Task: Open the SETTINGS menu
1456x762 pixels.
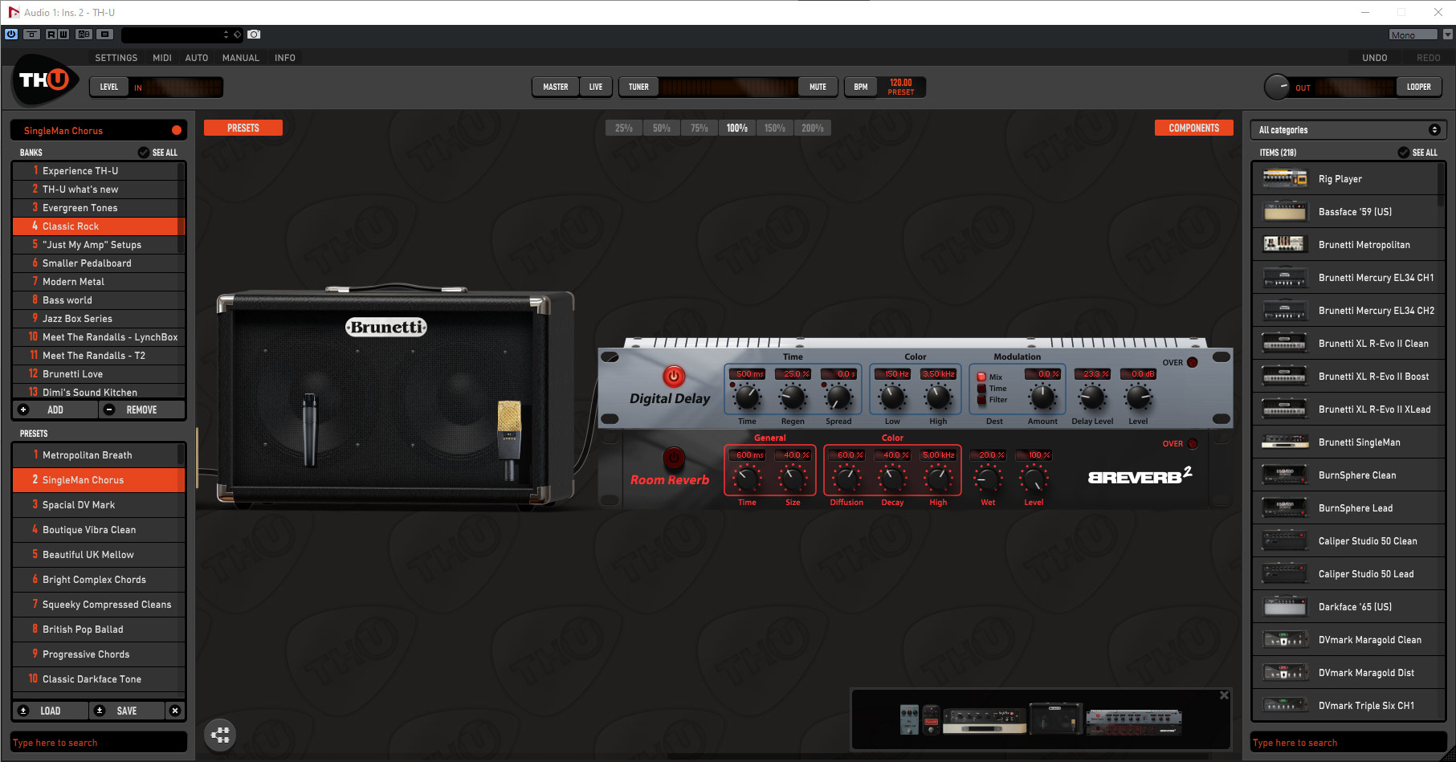Action: click(116, 58)
